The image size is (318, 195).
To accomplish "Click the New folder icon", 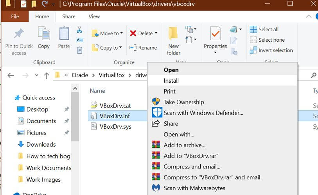I will click(x=173, y=34).
